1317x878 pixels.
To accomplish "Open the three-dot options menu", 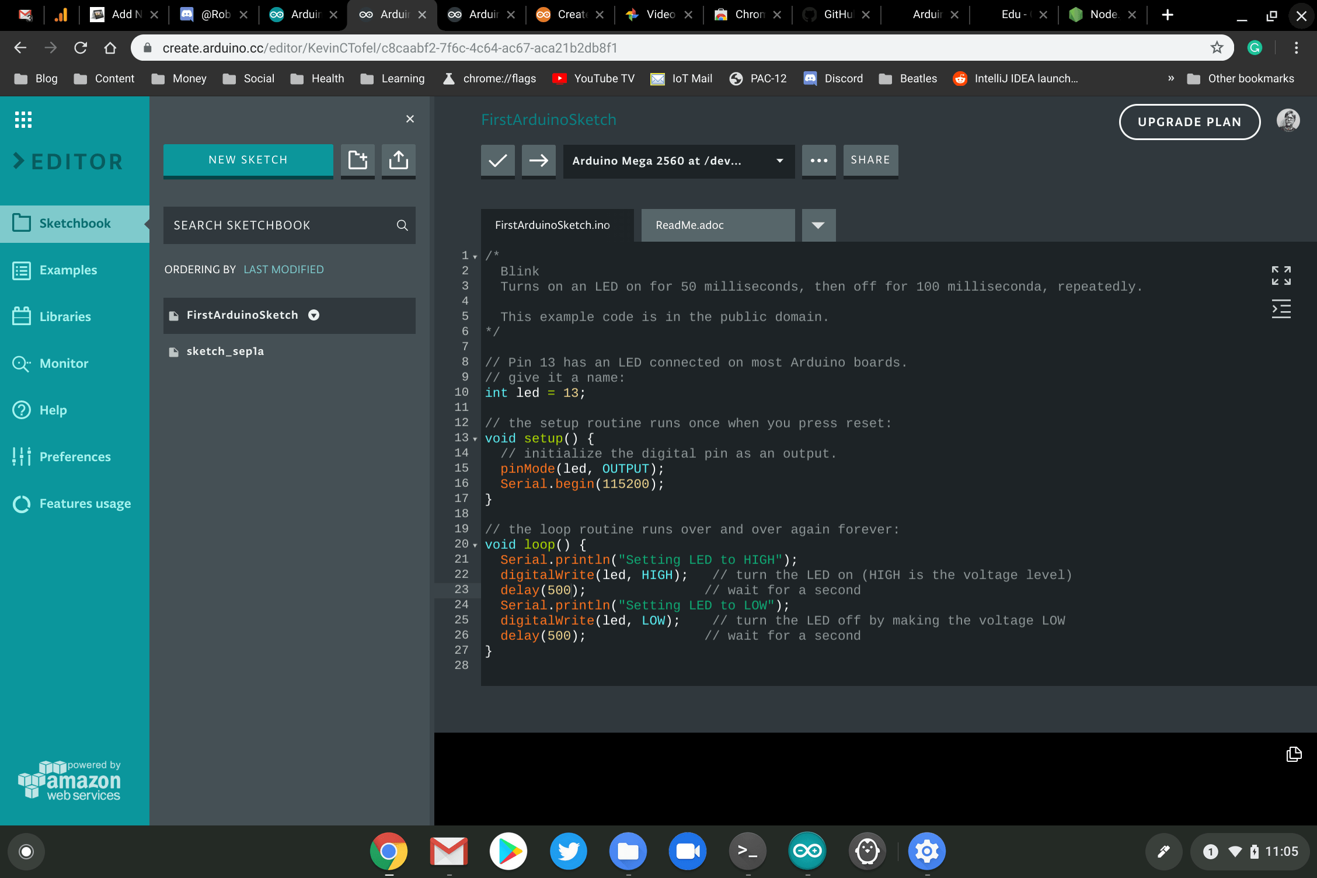I will click(x=818, y=161).
